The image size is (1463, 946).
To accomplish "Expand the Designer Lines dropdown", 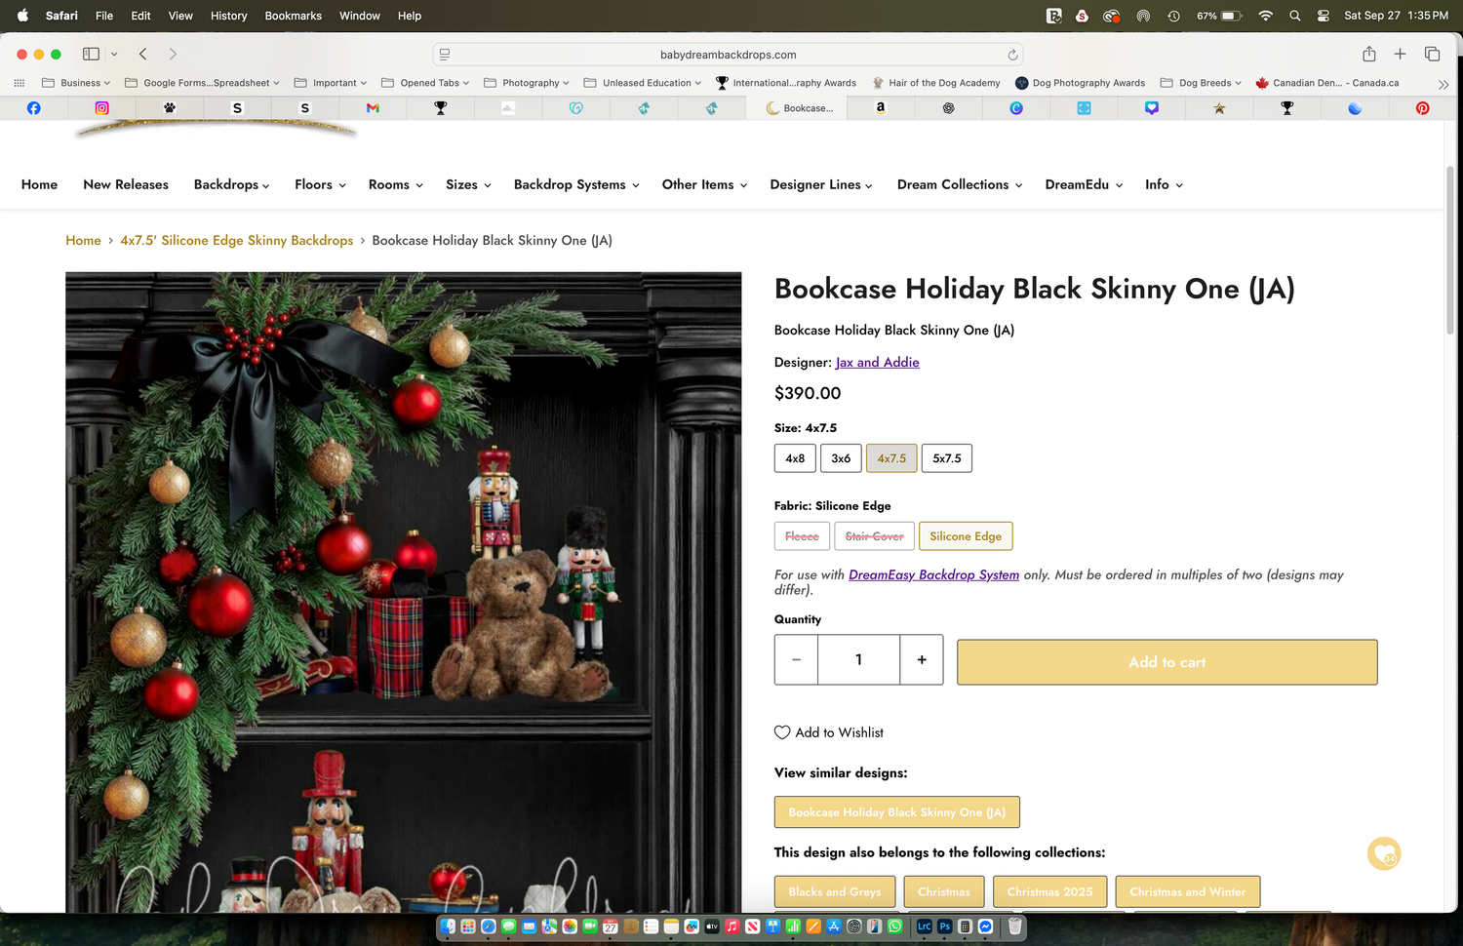I will (821, 184).
